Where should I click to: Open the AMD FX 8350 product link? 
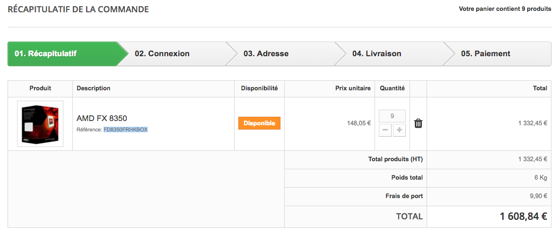(102, 118)
